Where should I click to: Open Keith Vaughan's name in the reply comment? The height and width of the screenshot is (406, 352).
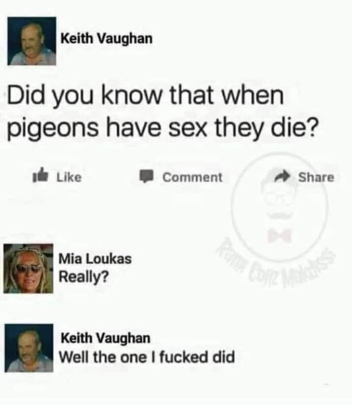pyautogui.click(x=106, y=338)
